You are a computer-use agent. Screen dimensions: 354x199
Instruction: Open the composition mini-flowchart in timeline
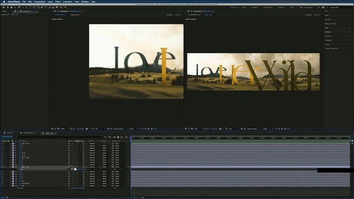click(105, 137)
